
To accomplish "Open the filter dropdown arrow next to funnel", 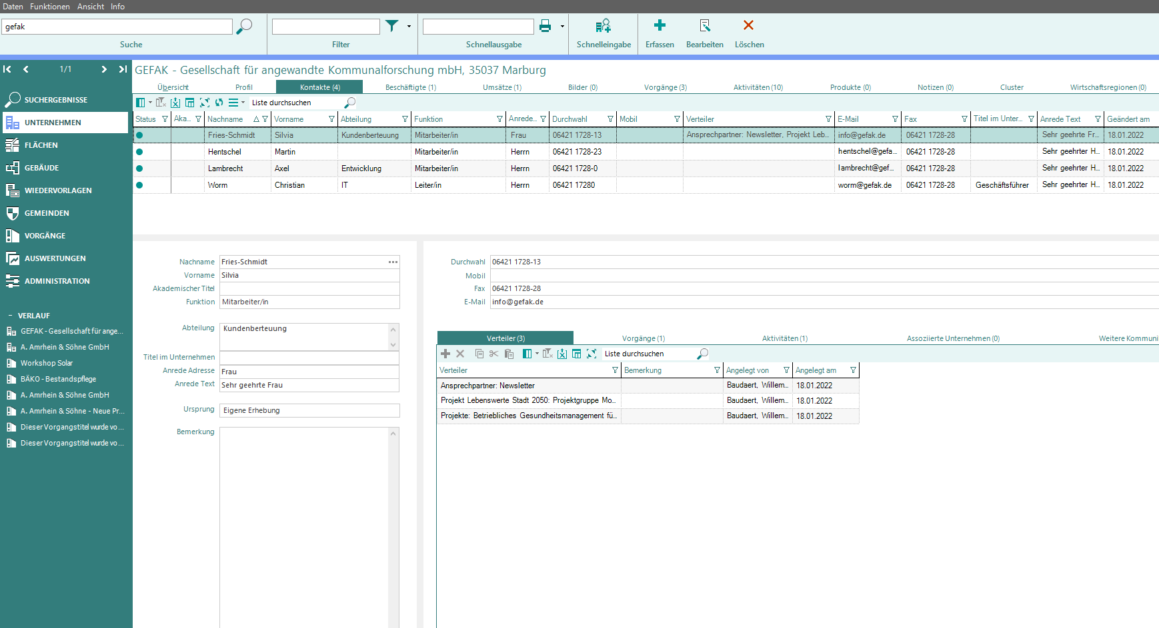I will pos(409,27).
